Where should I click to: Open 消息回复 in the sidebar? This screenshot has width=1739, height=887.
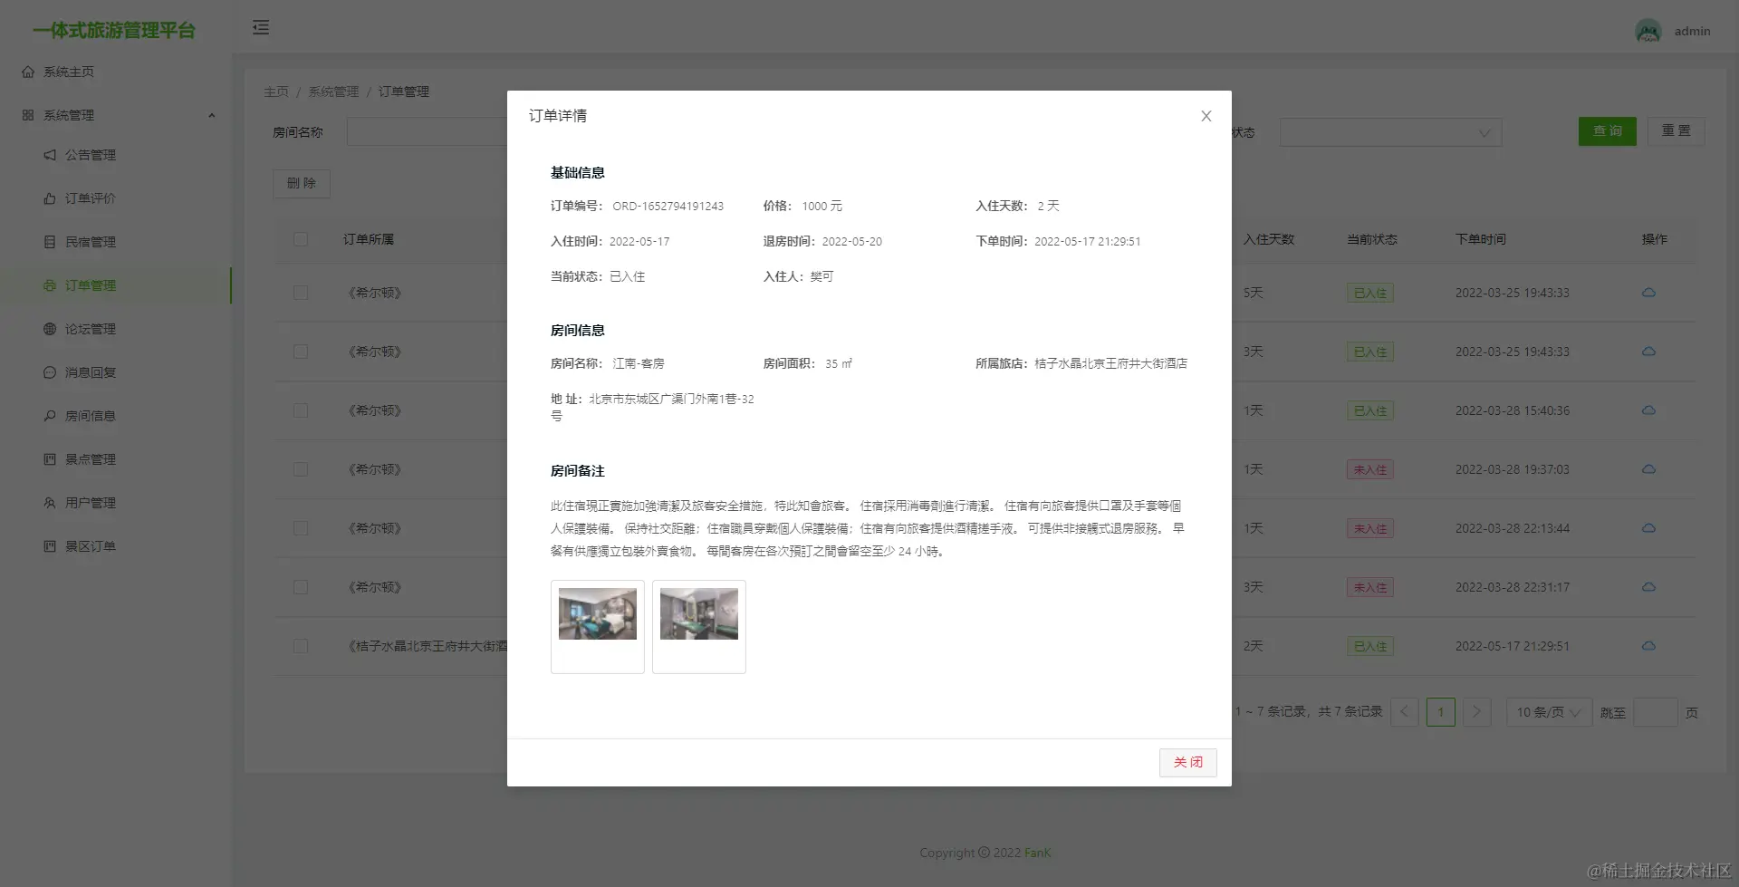pos(91,372)
